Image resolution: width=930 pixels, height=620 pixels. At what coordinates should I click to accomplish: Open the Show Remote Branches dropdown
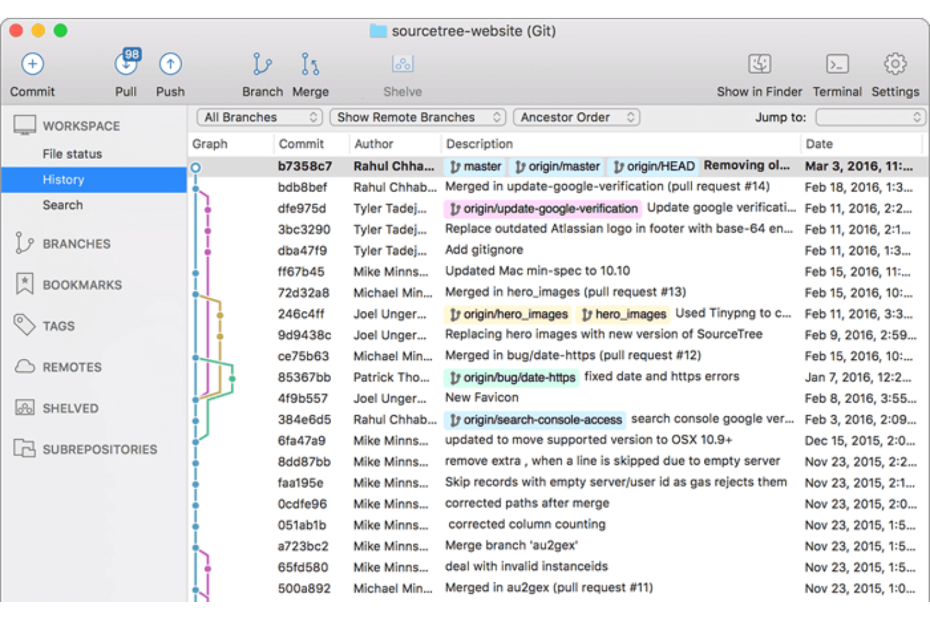click(418, 117)
